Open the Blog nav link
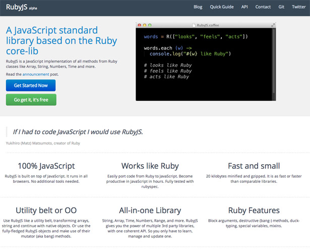 198,7
